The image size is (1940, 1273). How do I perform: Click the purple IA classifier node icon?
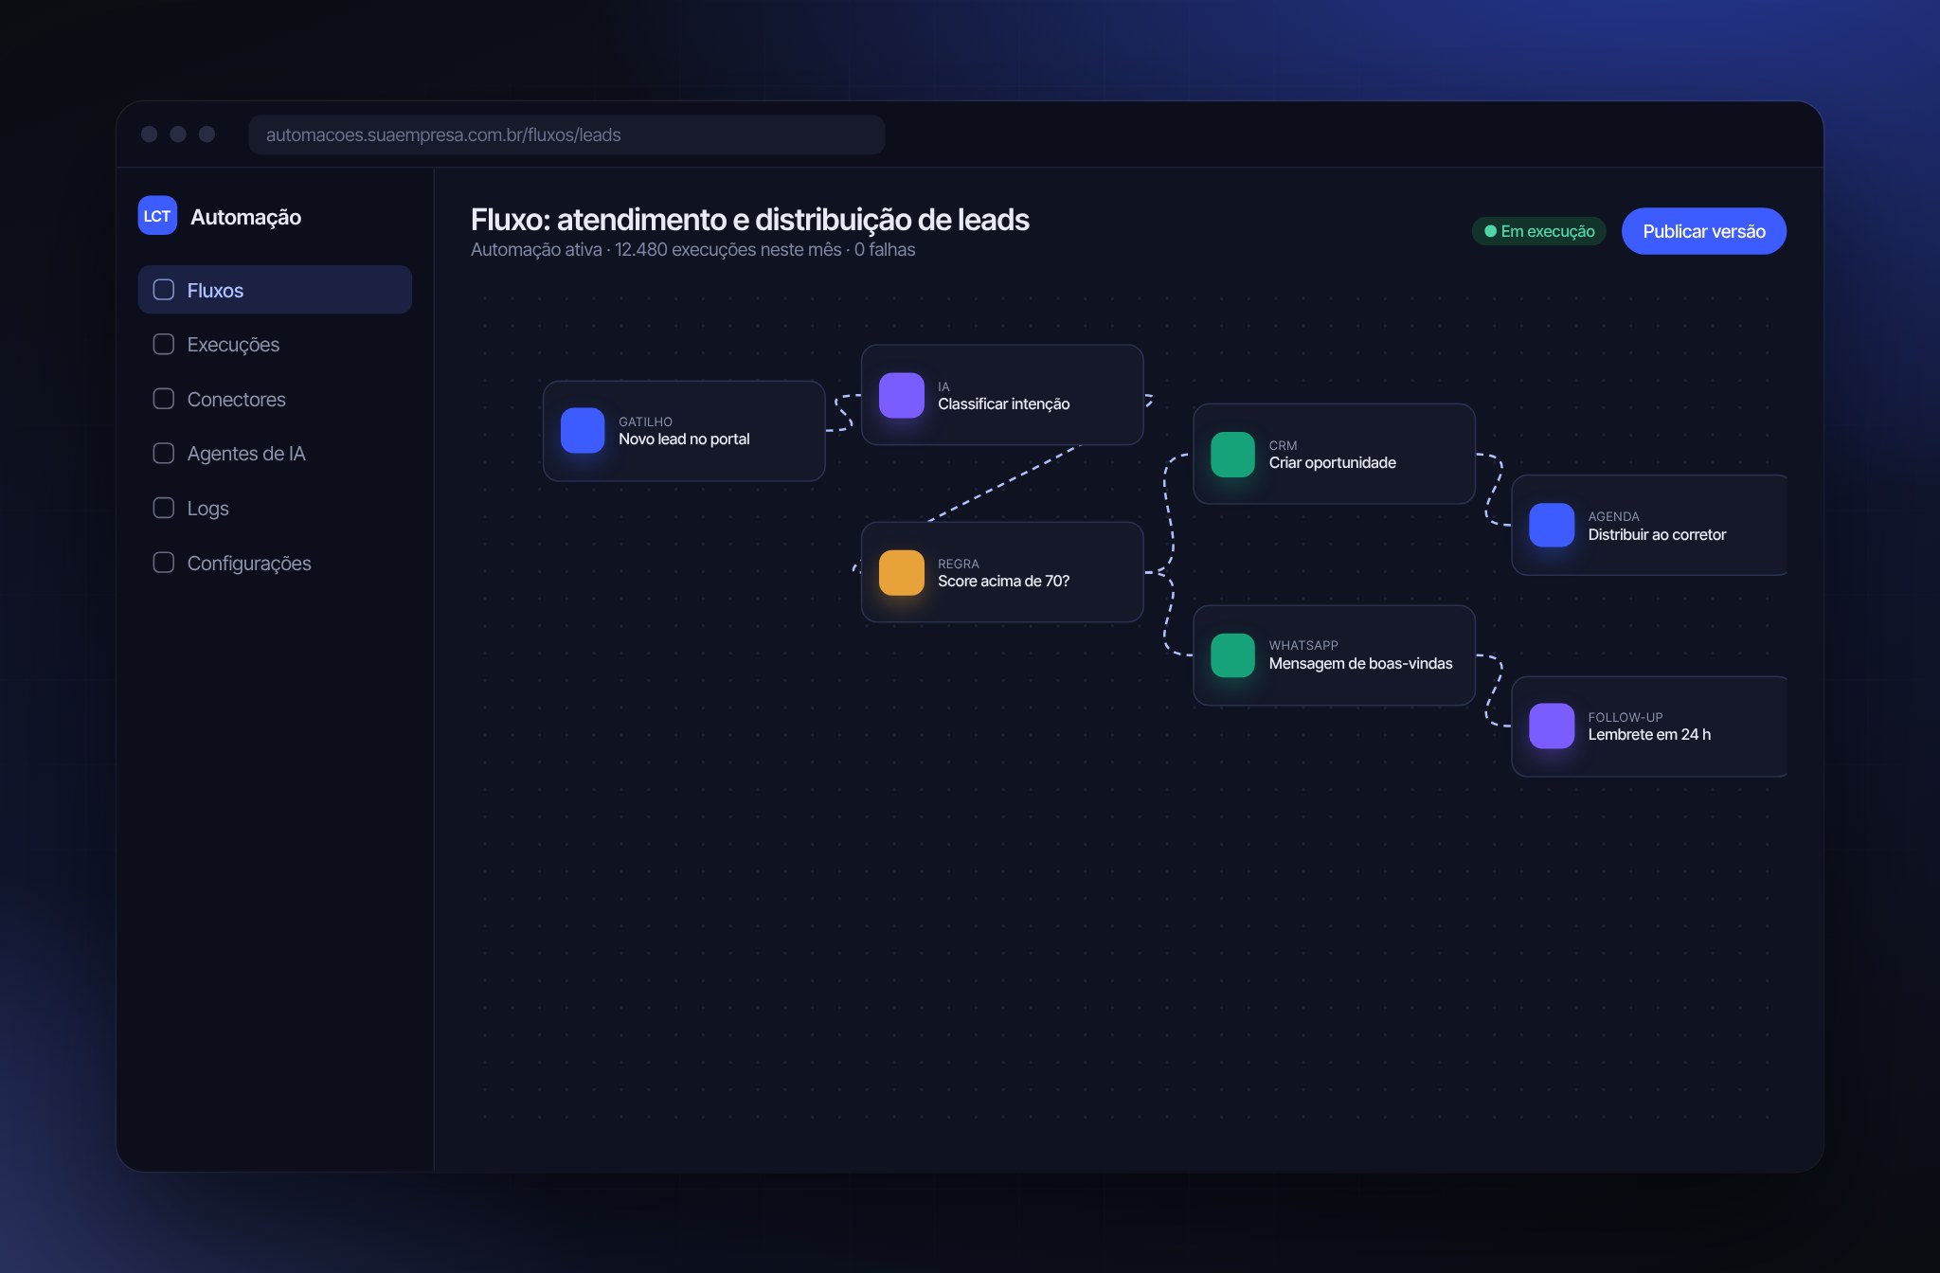[x=902, y=395]
